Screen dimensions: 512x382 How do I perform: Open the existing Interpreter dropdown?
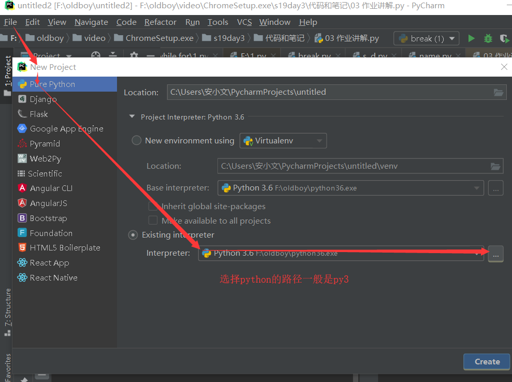341,253
